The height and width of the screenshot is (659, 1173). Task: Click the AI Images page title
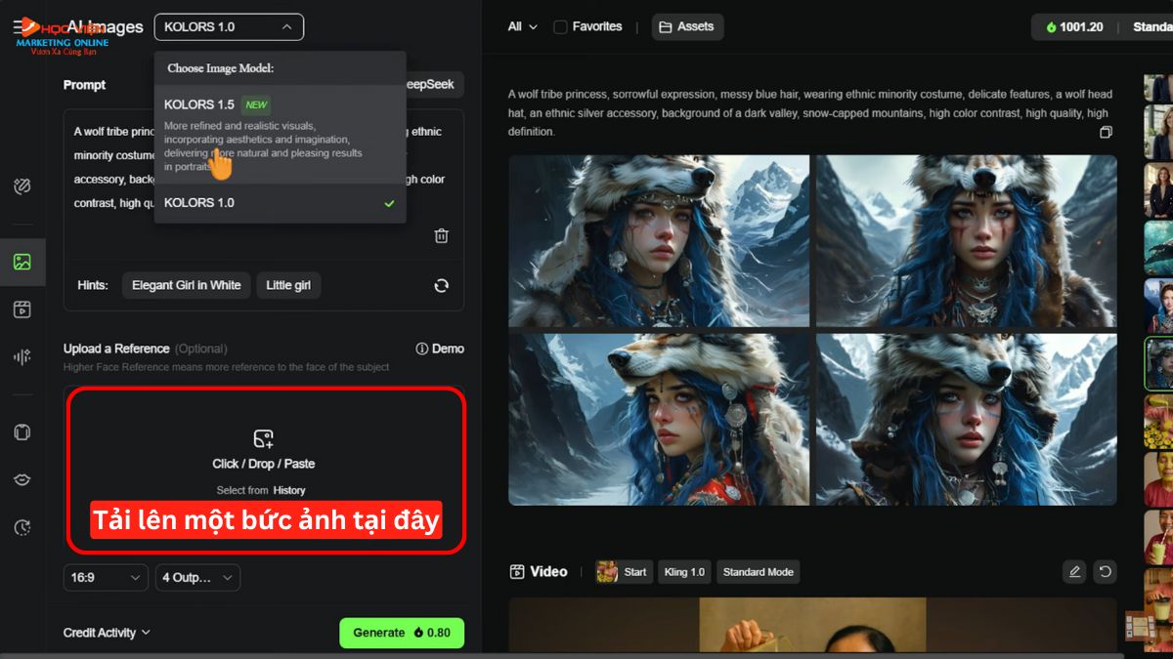[105, 27]
